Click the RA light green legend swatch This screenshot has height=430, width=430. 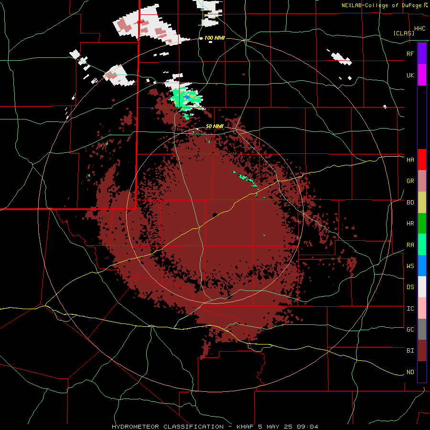[x=422, y=245]
